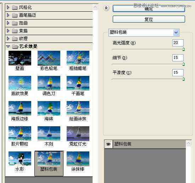Select the 塑料包装 effect layer row

click(x=145, y=144)
